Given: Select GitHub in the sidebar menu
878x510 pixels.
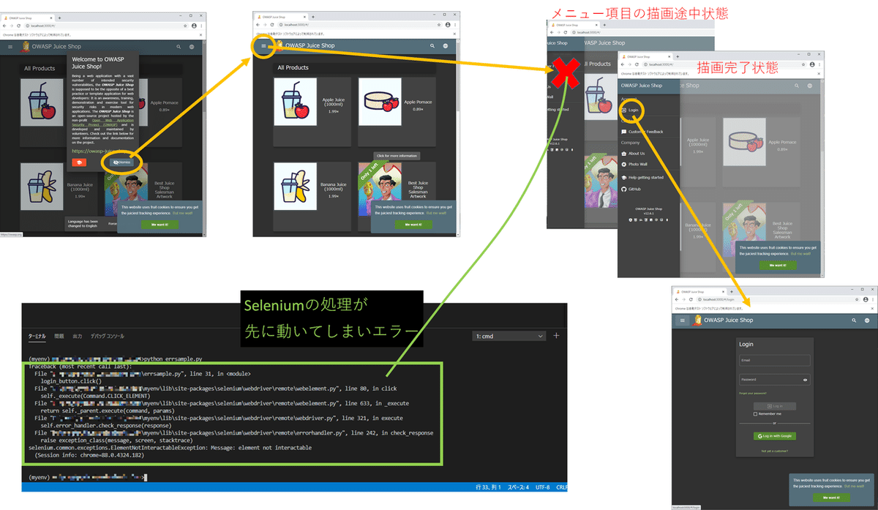Looking at the screenshot, I should point(635,189).
